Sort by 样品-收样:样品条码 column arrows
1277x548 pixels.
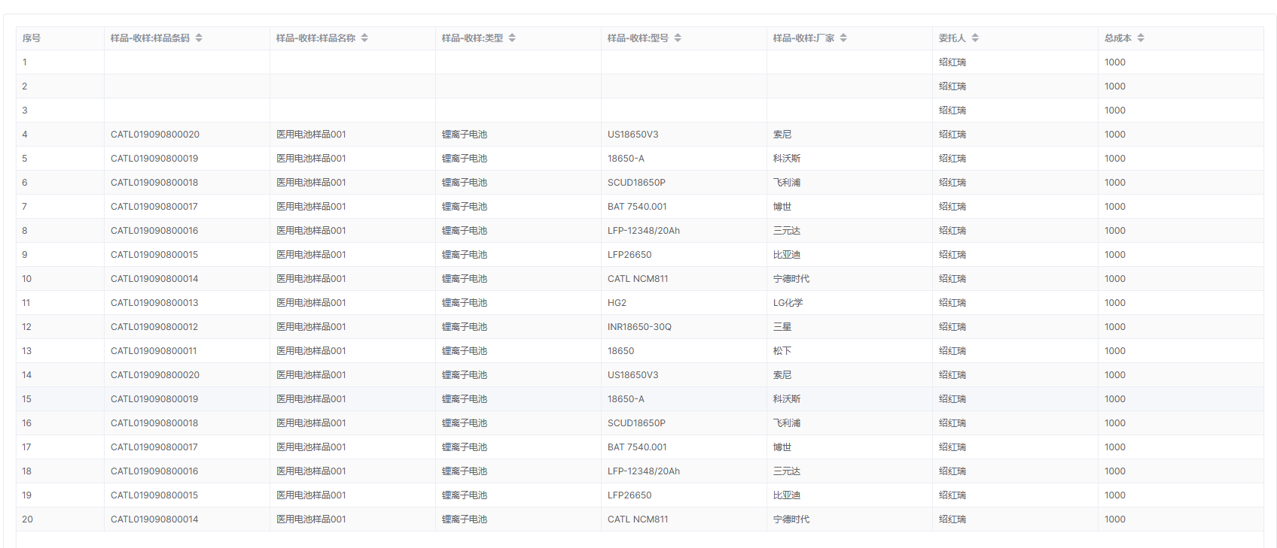pos(199,38)
